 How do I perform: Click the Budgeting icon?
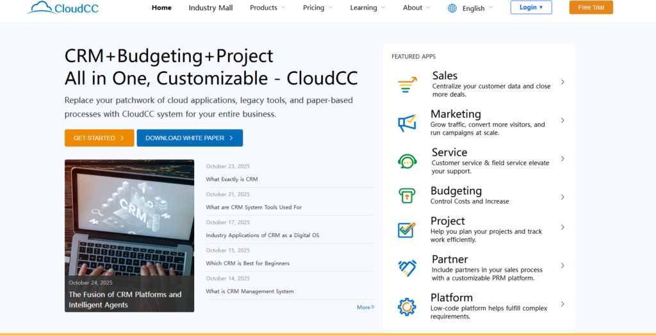tap(407, 195)
